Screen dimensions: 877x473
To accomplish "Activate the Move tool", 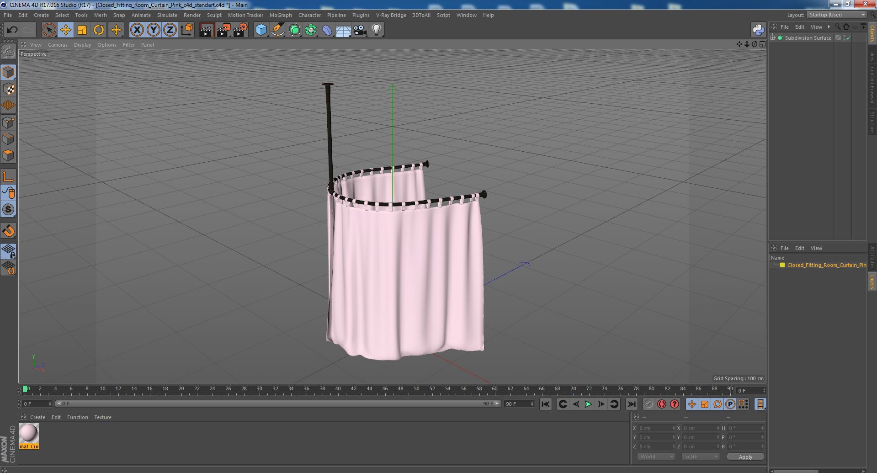I will (65, 30).
